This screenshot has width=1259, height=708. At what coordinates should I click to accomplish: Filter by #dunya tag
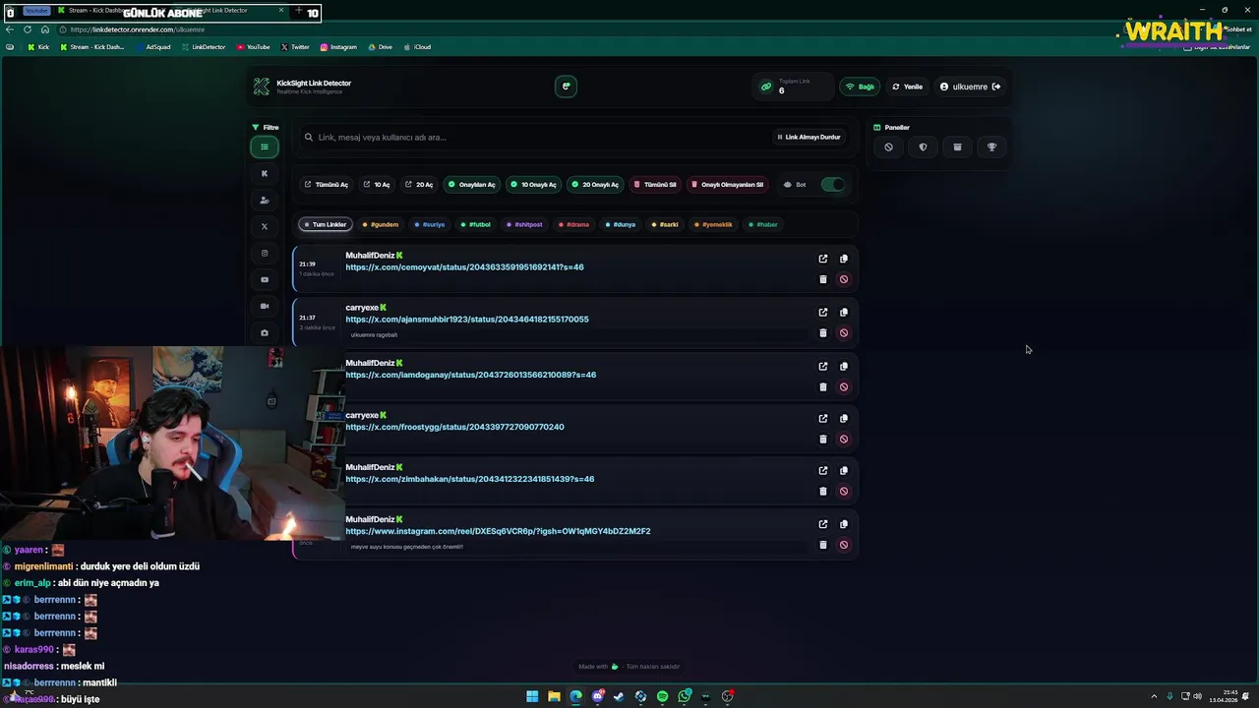pos(621,224)
